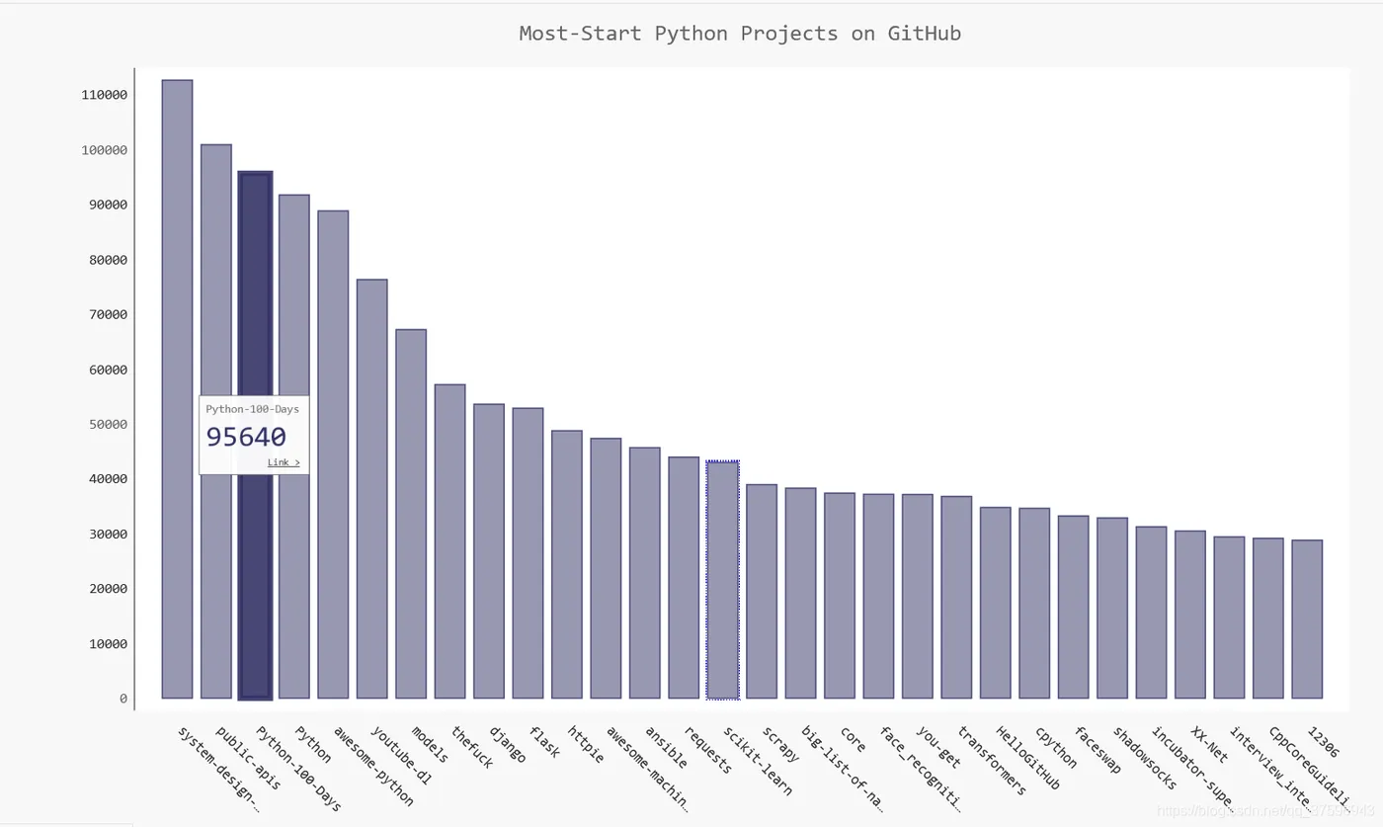Click the dotted-outline scikit-learn bar
This screenshot has width=1383, height=827.
[723, 580]
